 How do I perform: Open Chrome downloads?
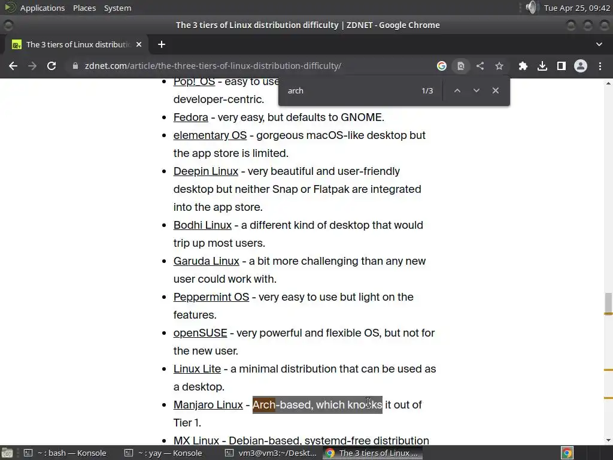pyautogui.click(x=542, y=66)
